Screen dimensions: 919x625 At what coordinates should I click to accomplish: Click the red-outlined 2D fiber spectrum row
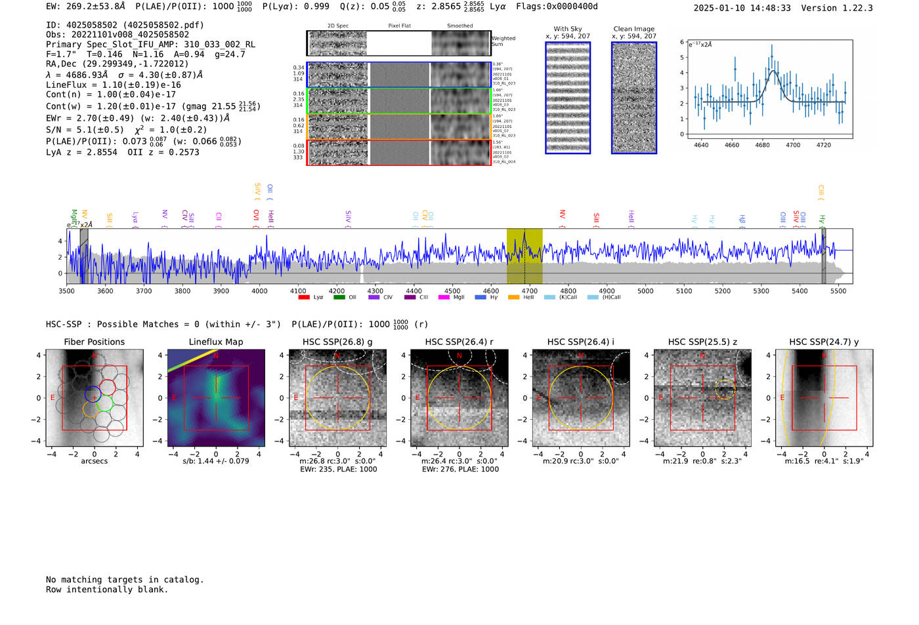[398, 152]
